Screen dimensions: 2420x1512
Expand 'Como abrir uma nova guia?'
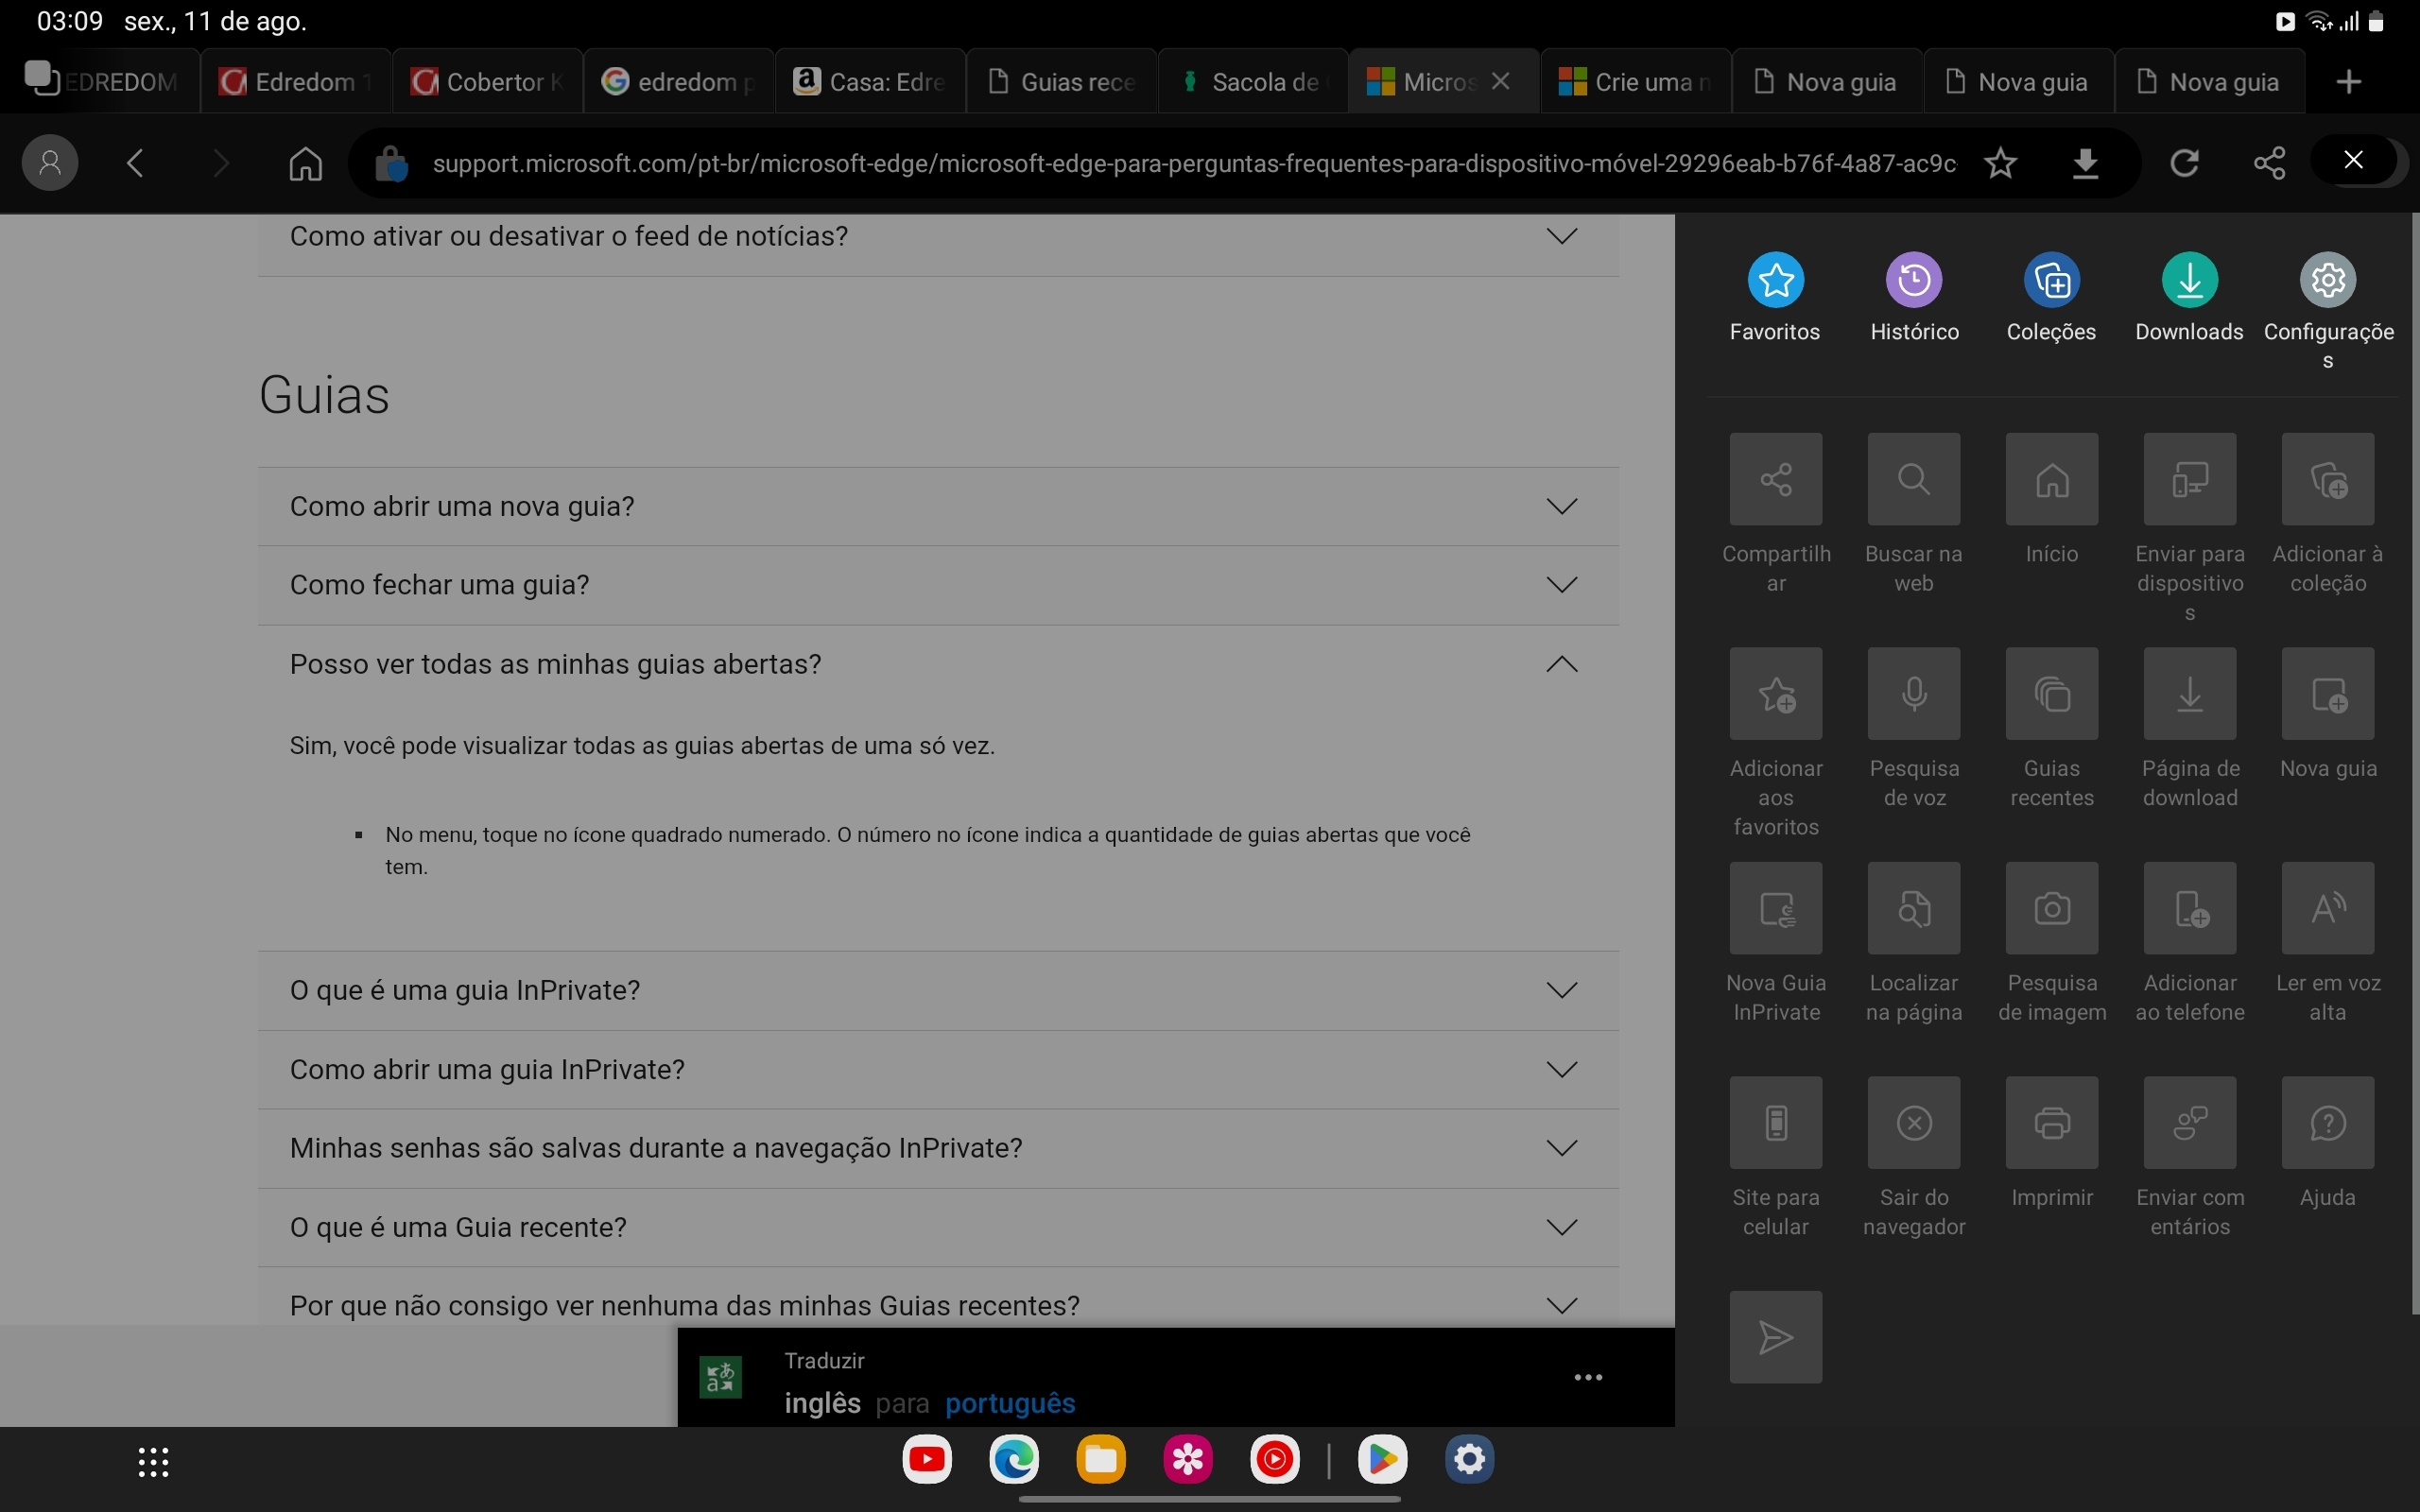click(x=1561, y=507)
